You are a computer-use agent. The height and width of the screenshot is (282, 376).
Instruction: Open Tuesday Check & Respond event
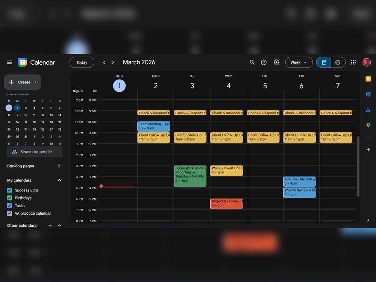(190, 113)
